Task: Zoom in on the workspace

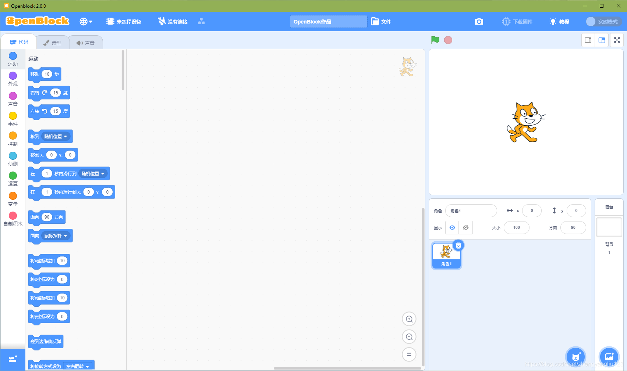Action: 409,319
